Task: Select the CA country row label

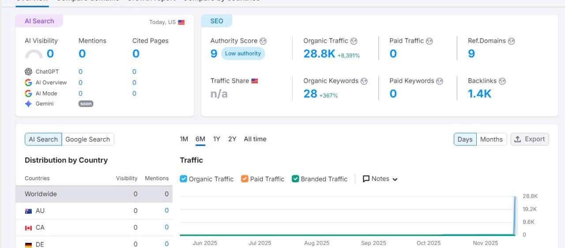Action: click(x=40, y=228)
